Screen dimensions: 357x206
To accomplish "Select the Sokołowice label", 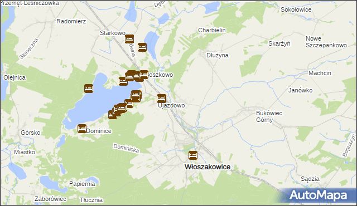I will point(296,10).
